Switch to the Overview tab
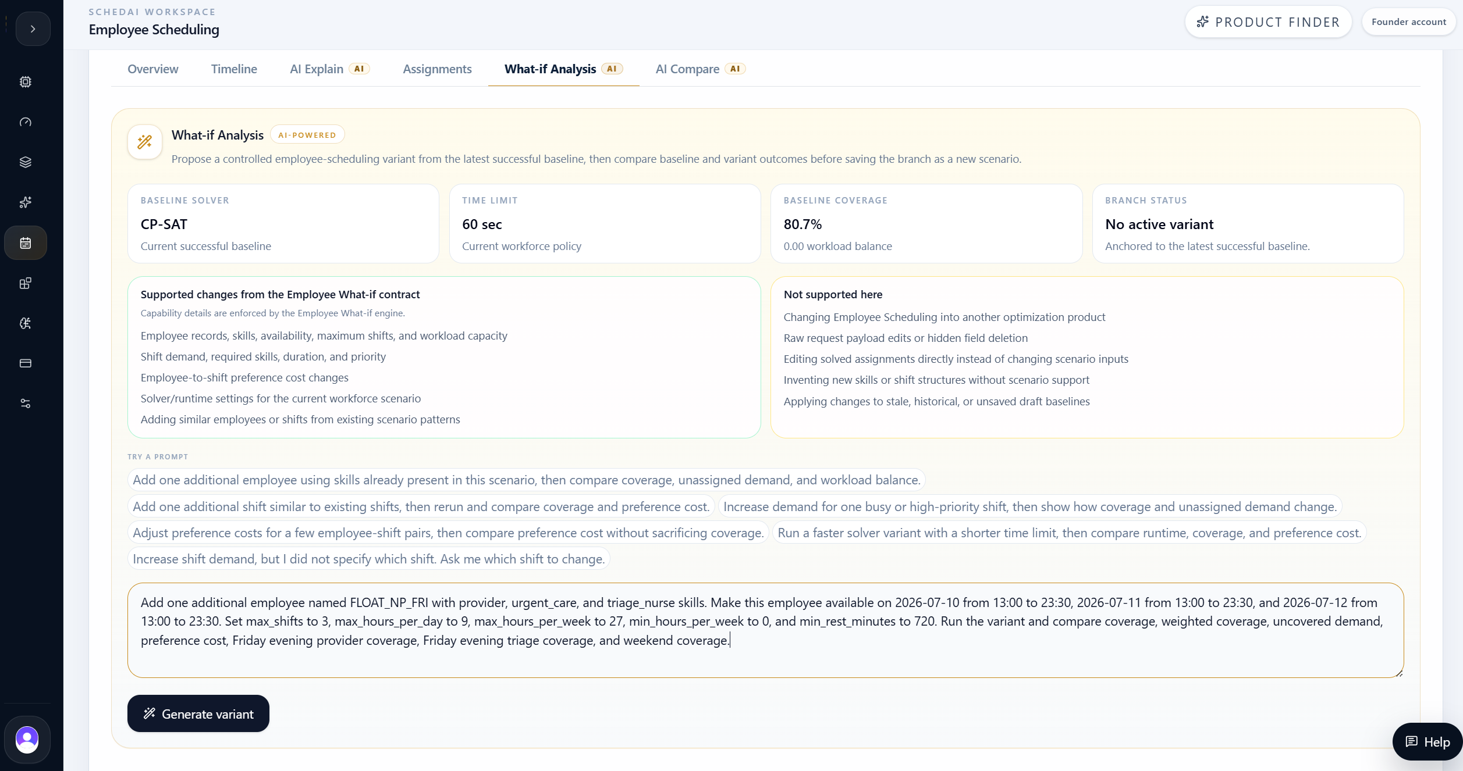Screen dimensions: 1463x771 [153, 69]
